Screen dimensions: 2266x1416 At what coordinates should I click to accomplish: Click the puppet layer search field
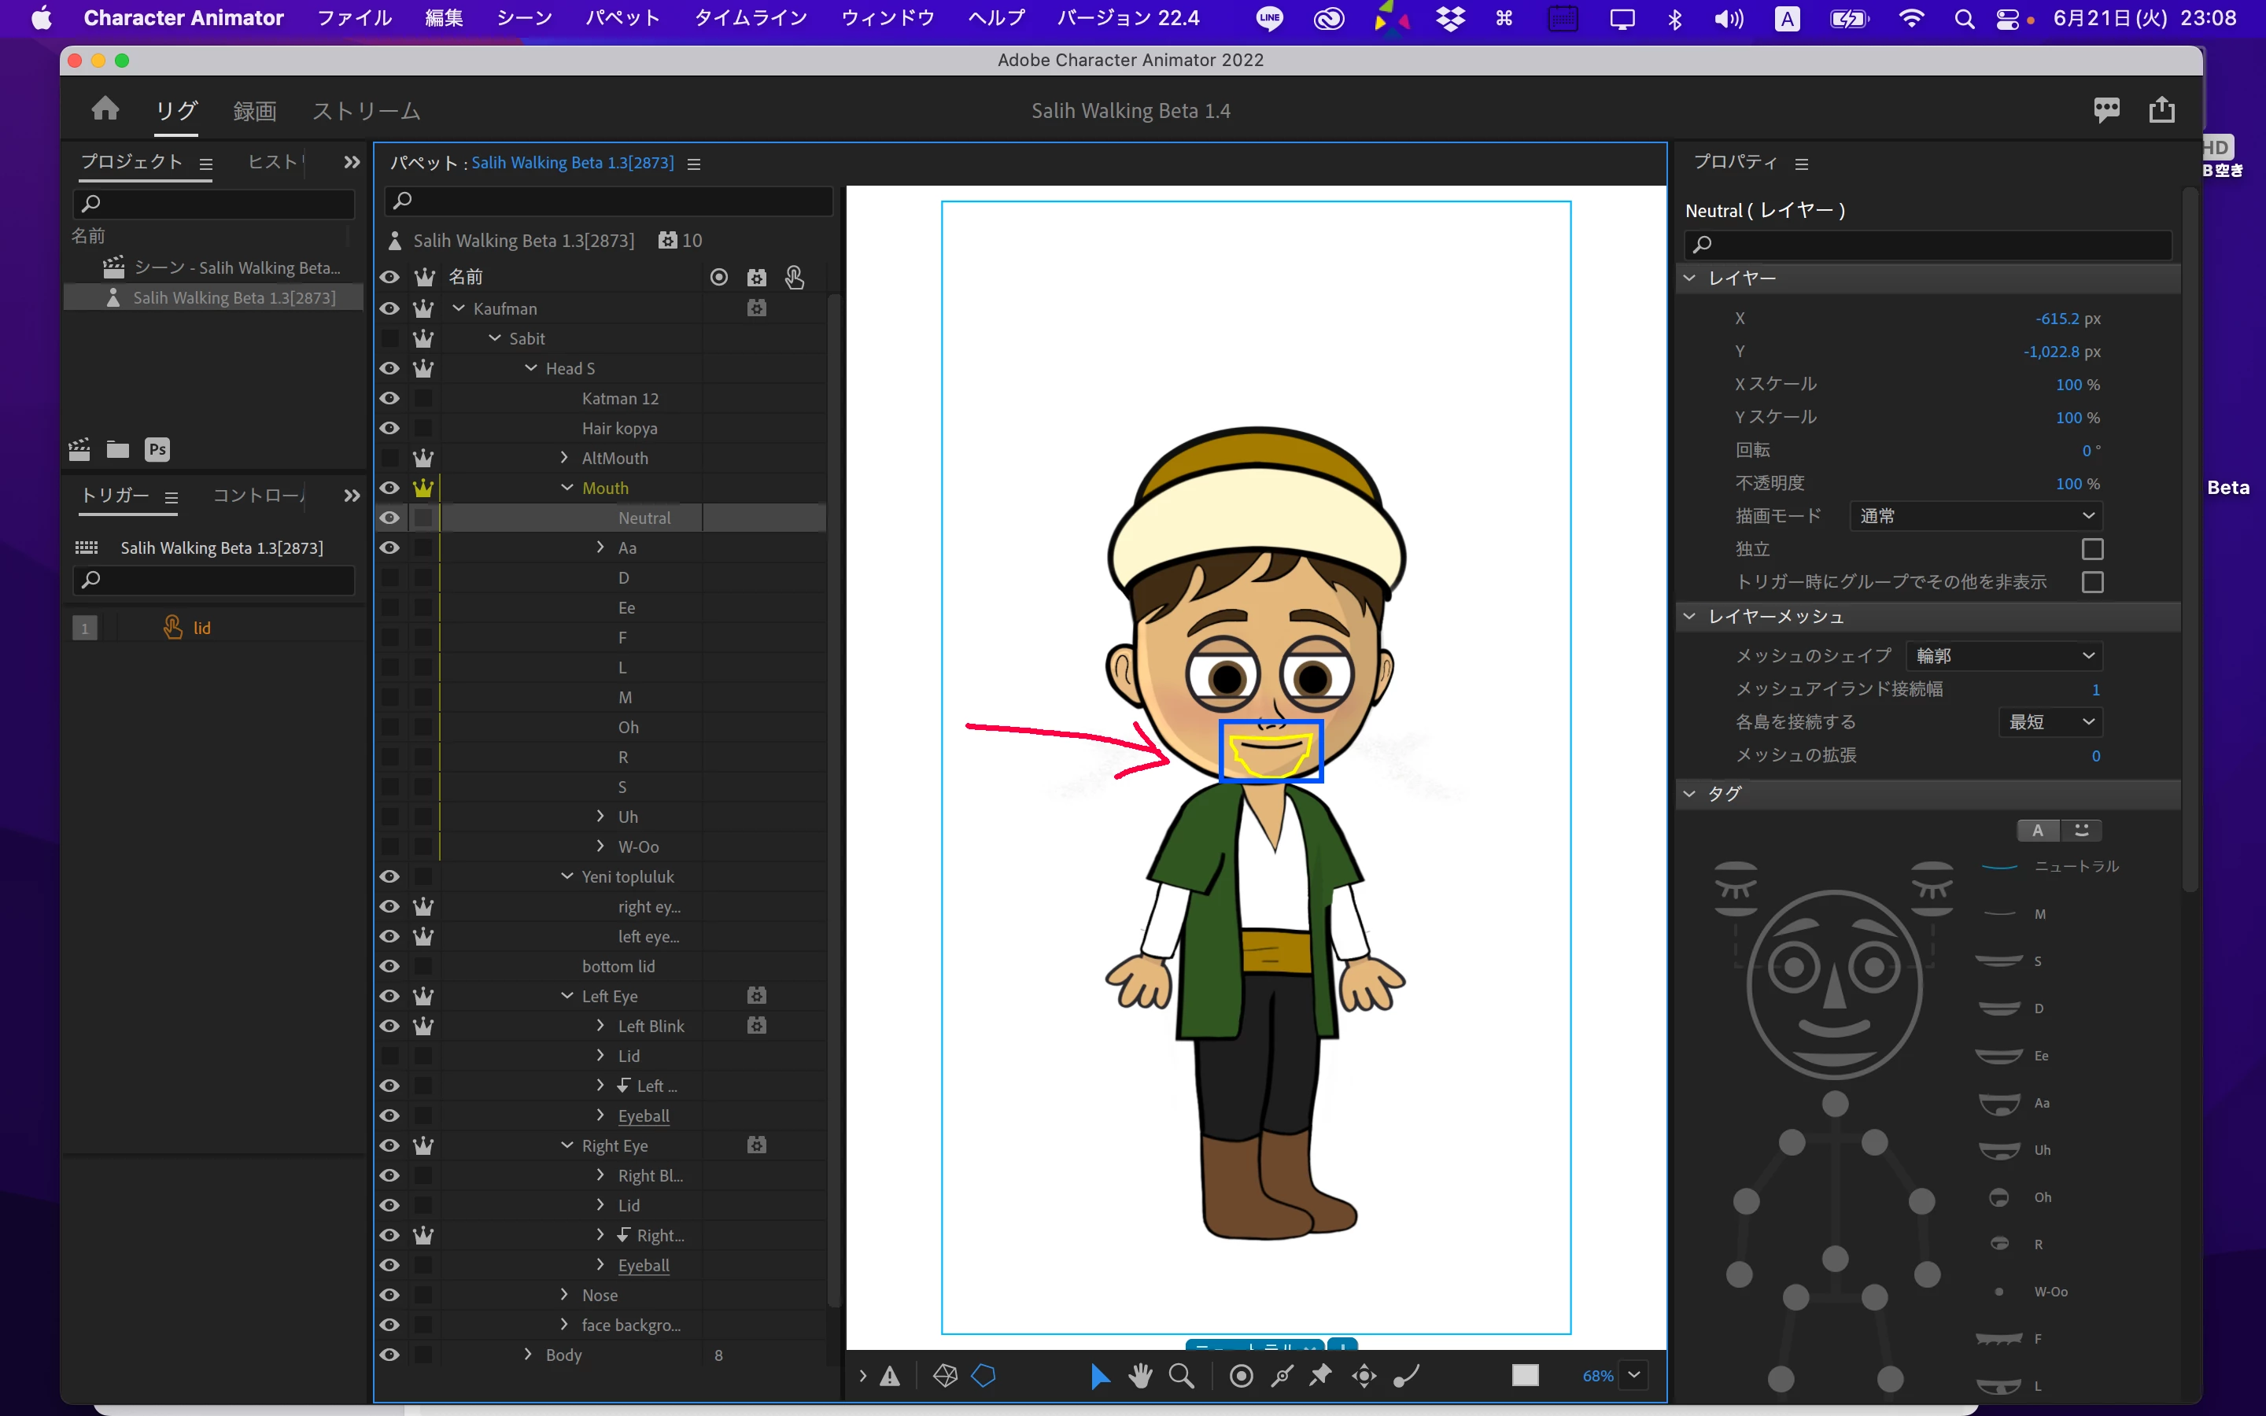[x=609, y=201]
